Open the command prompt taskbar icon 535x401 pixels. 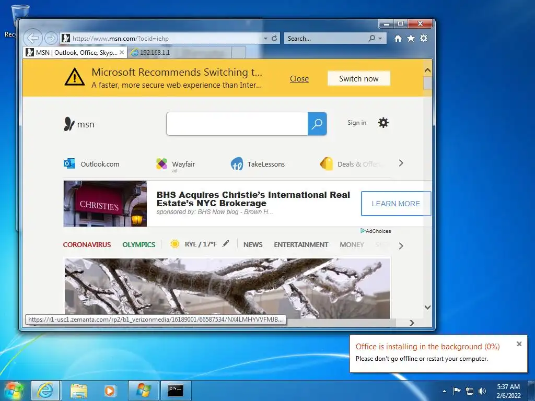pos(176,391)
